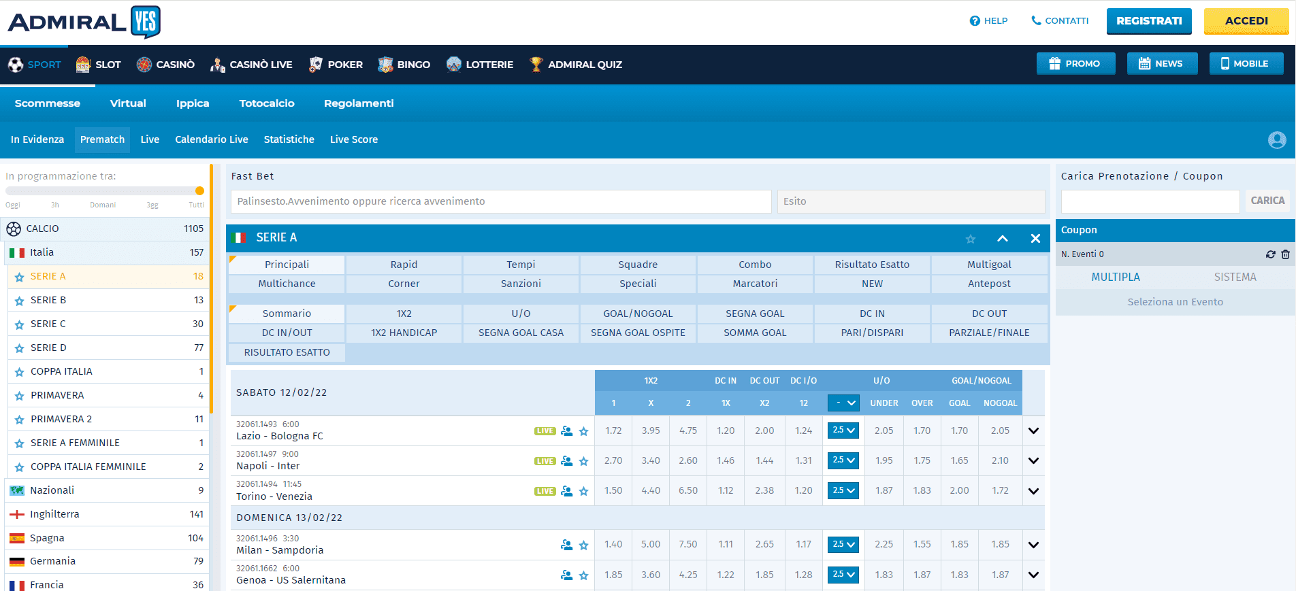Toggle favorite star for Genoa - US Salernitana
The image size is (1296, 591).
pyautogui.click(x=583, y=575)
